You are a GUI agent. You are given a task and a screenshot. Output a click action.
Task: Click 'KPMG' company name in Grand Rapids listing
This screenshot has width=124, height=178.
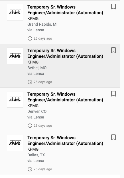[x=33, y=19]
